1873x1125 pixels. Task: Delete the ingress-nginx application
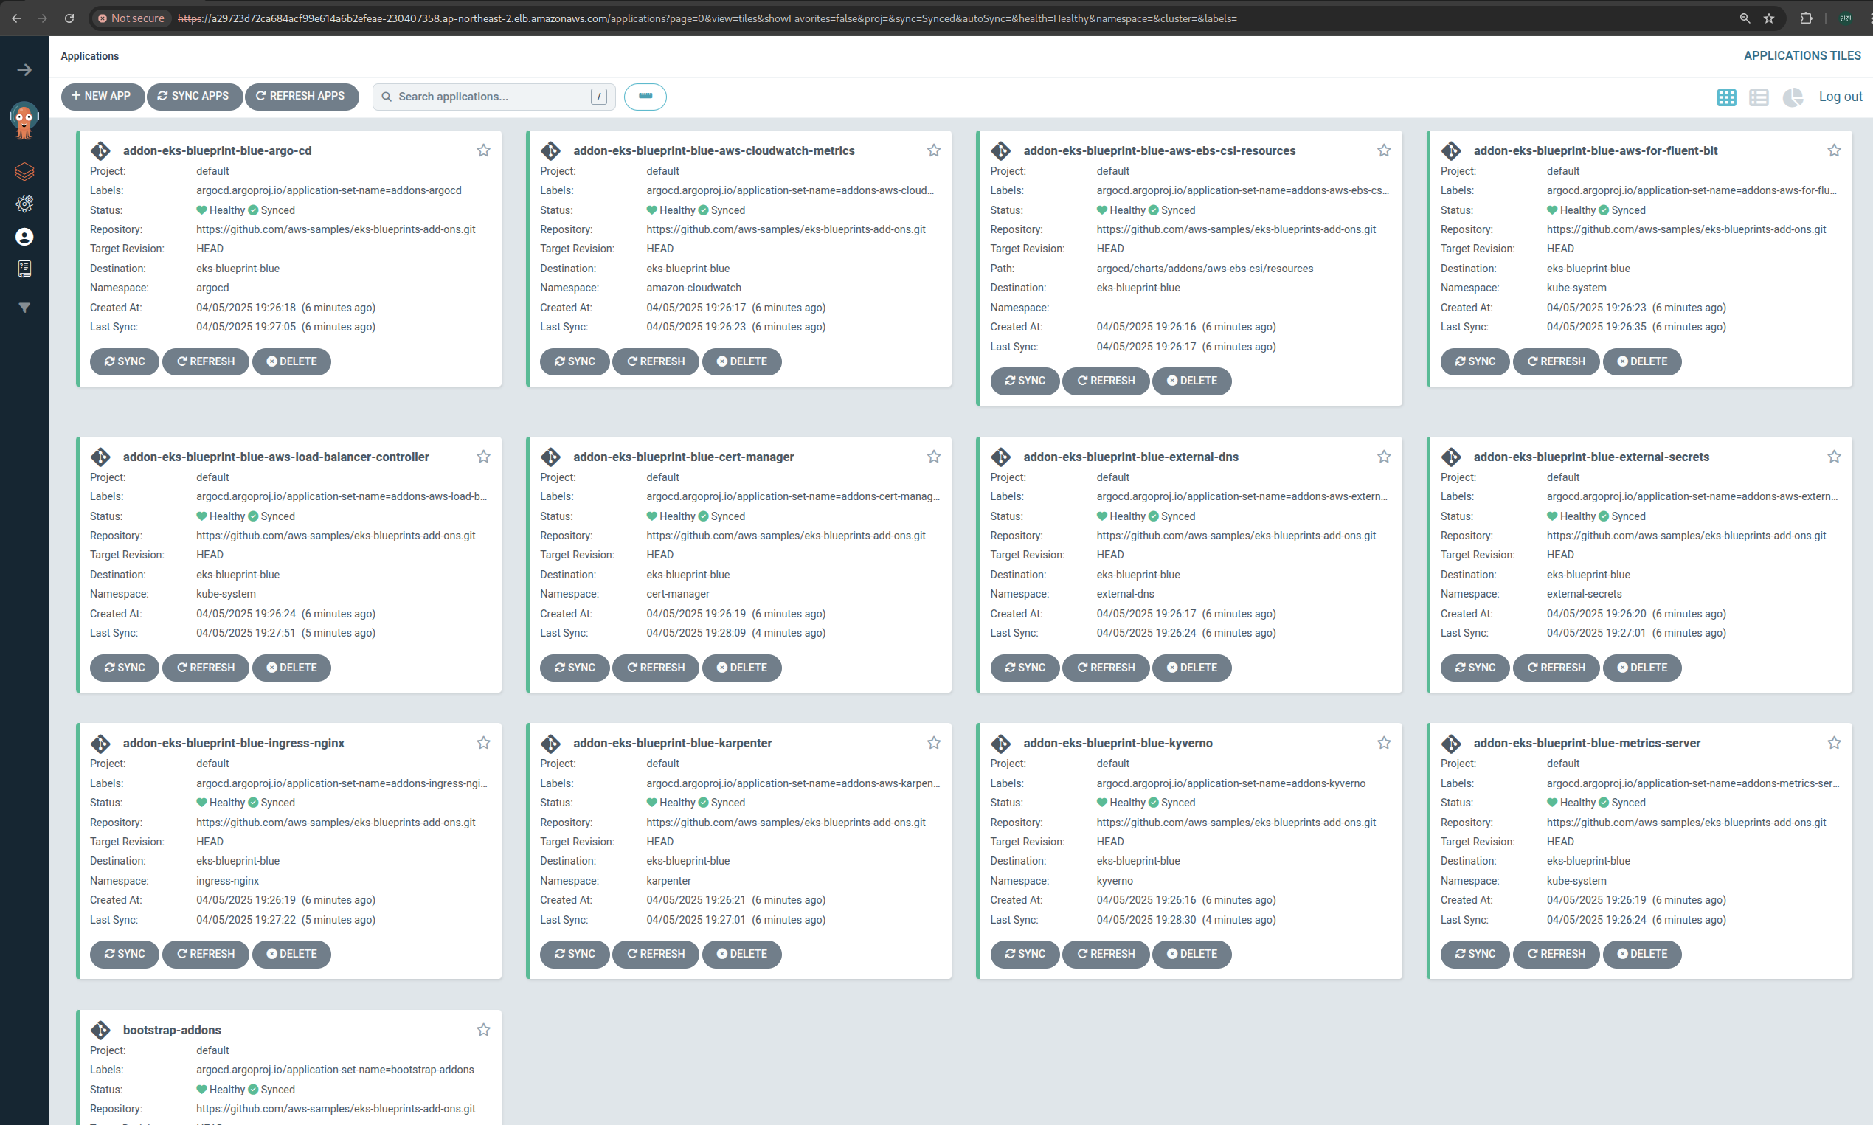(291, 955)
